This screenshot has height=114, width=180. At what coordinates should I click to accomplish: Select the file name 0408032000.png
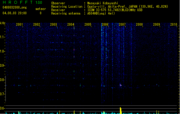15,7
